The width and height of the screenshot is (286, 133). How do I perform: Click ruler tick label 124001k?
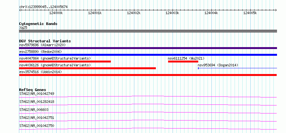click(95, 13)
